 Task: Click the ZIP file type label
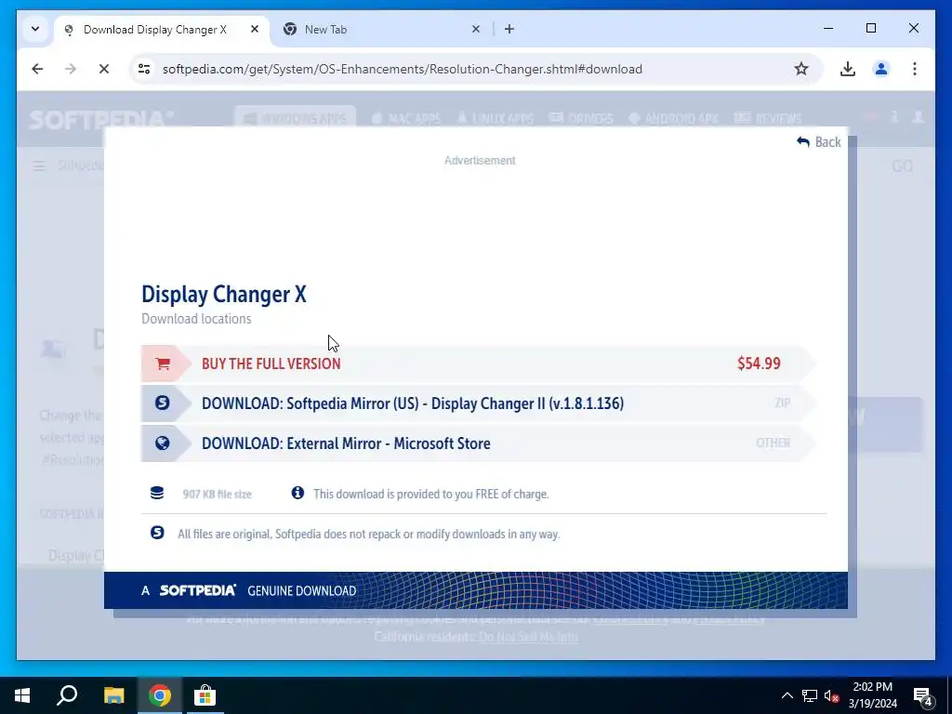point(782,403)
